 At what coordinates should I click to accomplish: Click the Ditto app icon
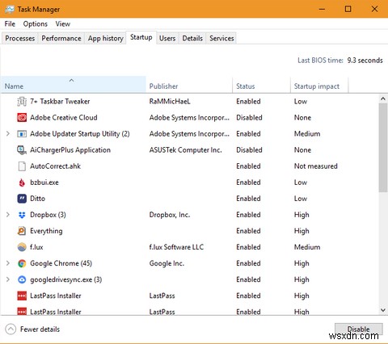pyautogui.click(x=22, y=199)
